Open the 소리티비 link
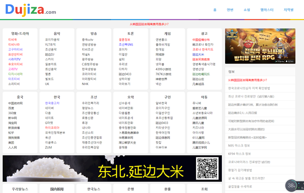This screenshot has width=304, height=193. 14,84
